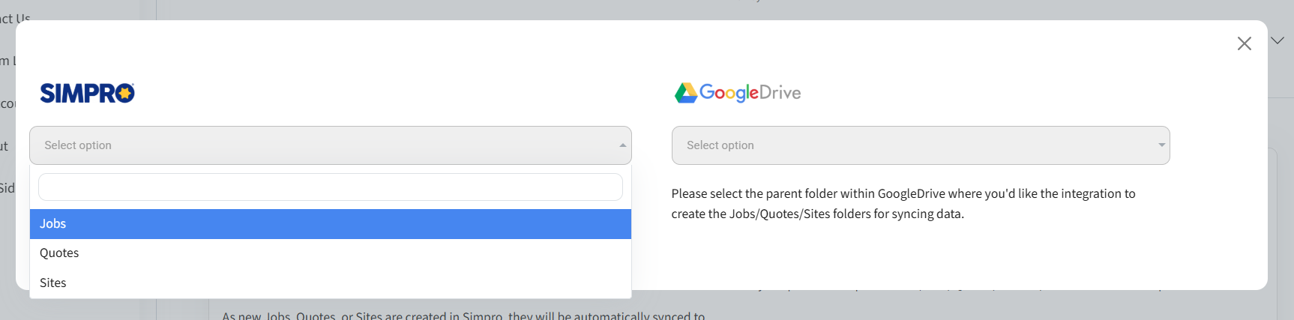Click the GoogleDrive wordmark text
The width and height of the screenshot is (1294, 320).
coord(750,93)
